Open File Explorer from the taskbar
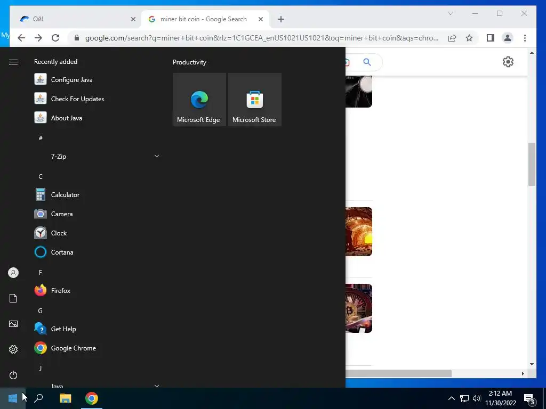 65,398
